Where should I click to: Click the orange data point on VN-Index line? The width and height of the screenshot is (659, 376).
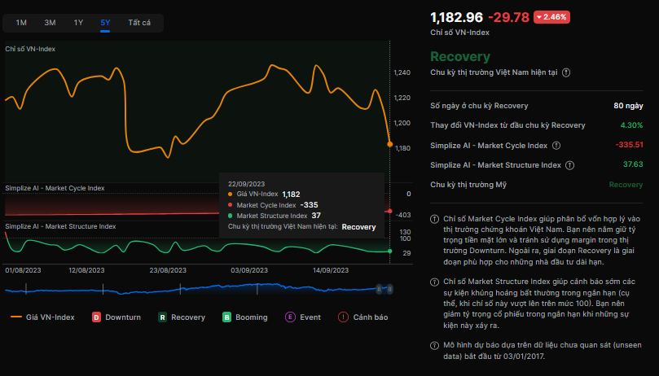[x=389, y=144]
